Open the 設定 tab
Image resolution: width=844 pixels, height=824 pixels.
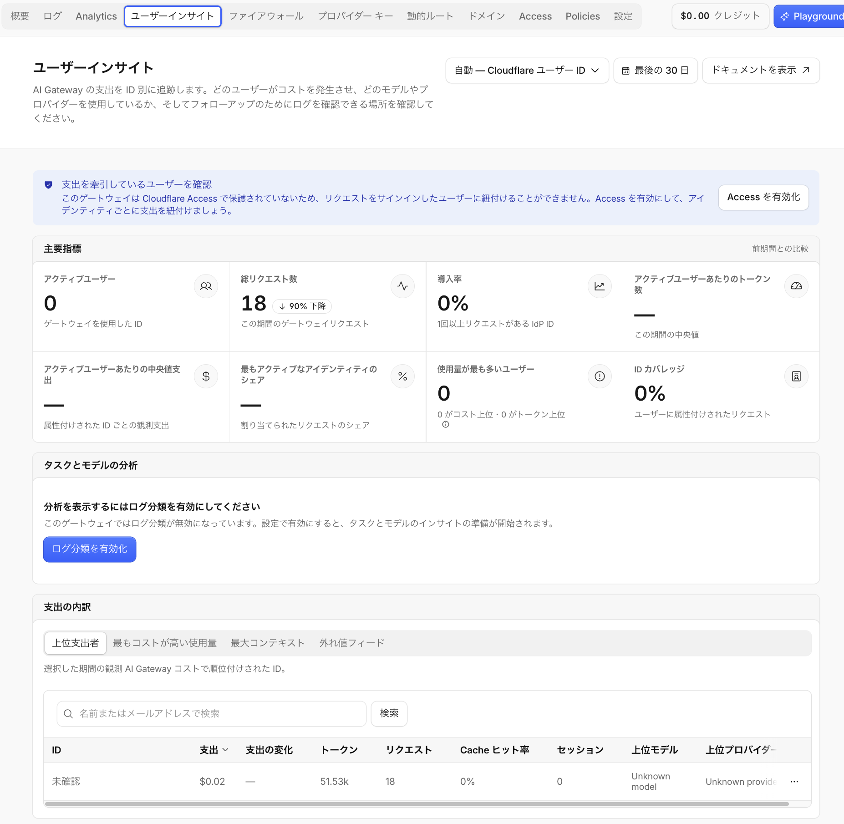623,16
